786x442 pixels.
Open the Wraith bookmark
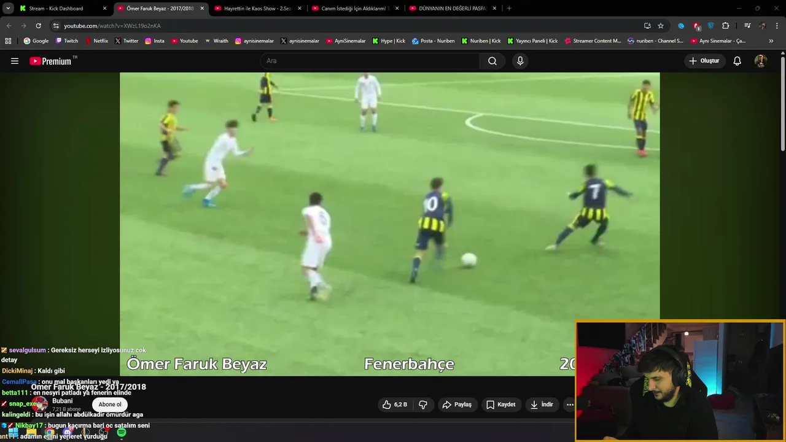(216, 41)
